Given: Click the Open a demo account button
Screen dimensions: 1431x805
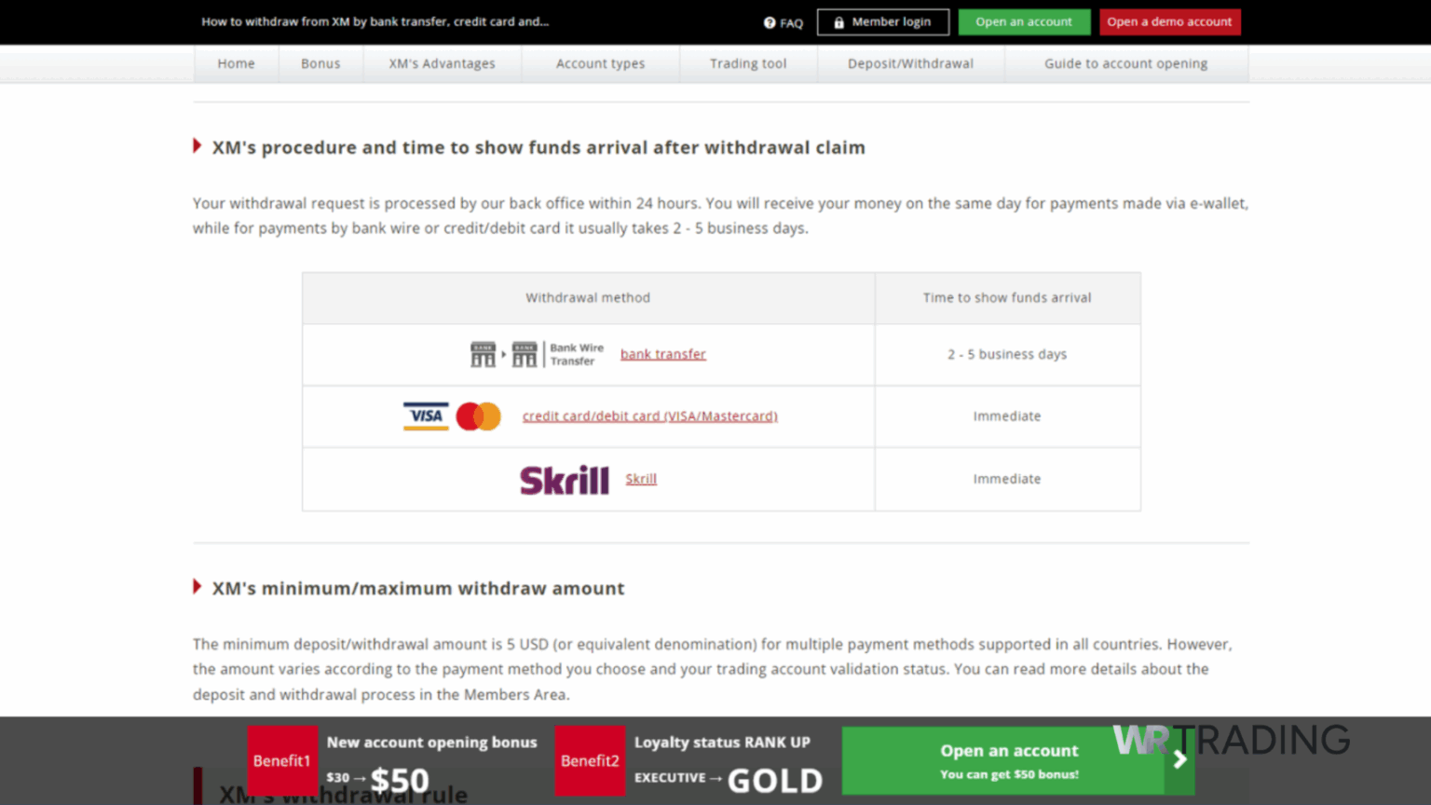Looking at the screenshot, I should (x=1170, y=21).
